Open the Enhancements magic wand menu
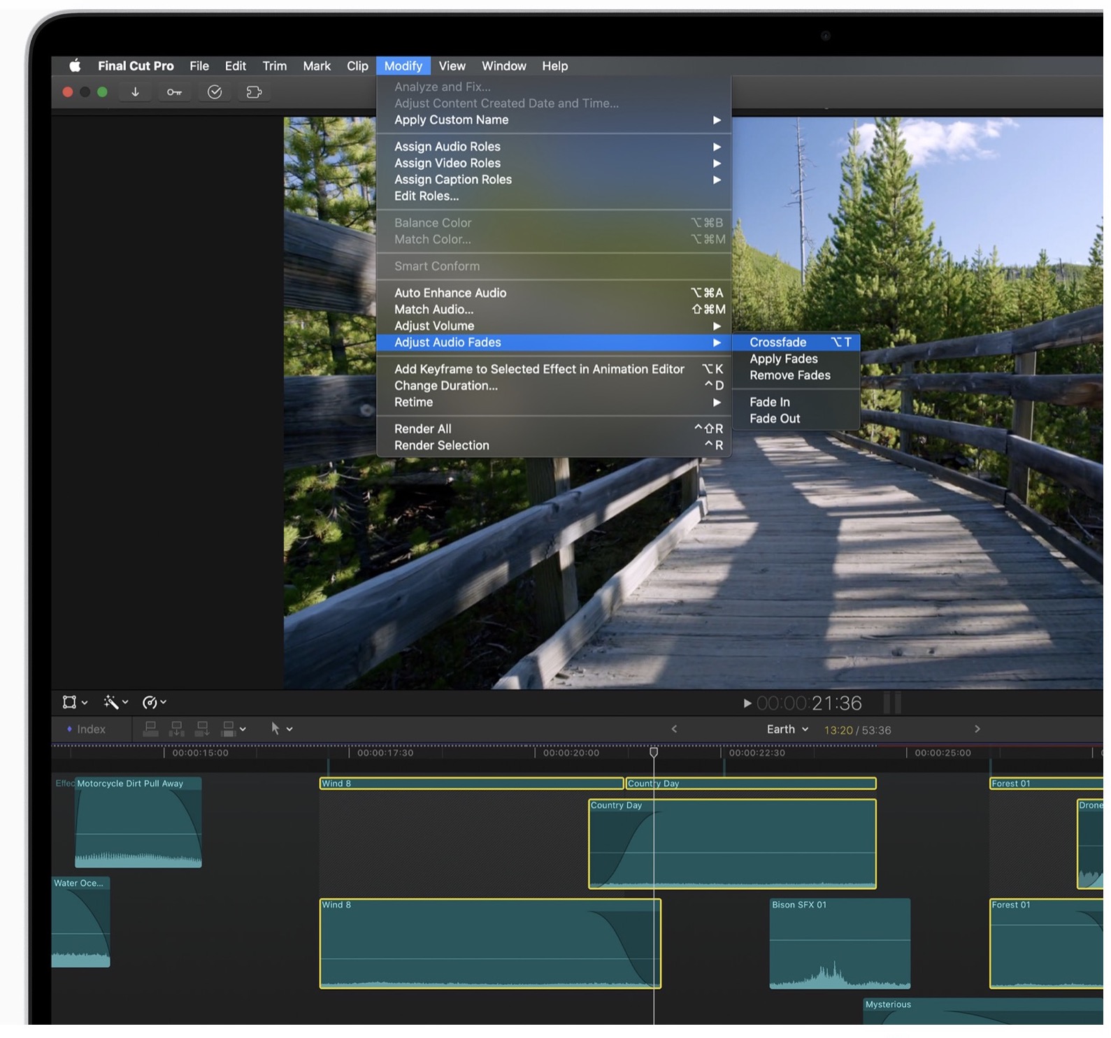 tap(115, 702)
